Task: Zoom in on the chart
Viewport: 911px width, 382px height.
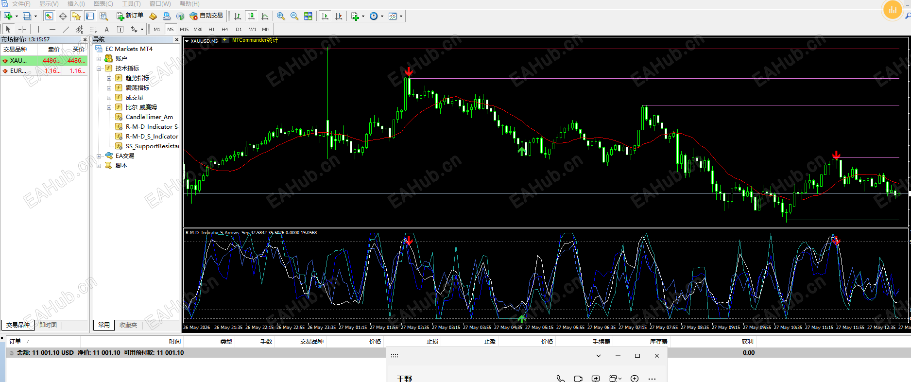Action: point(281,16)
